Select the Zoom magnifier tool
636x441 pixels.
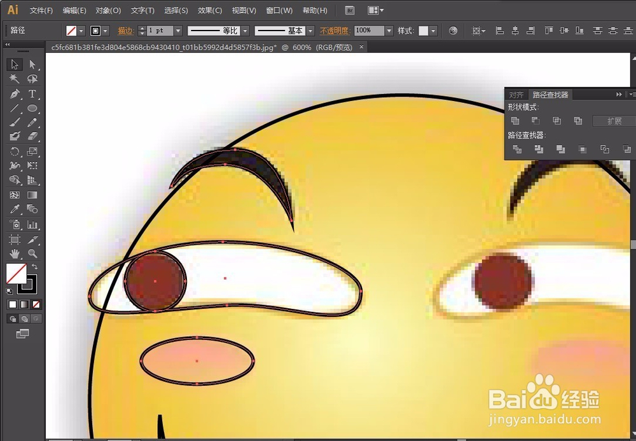click(32, 254)
